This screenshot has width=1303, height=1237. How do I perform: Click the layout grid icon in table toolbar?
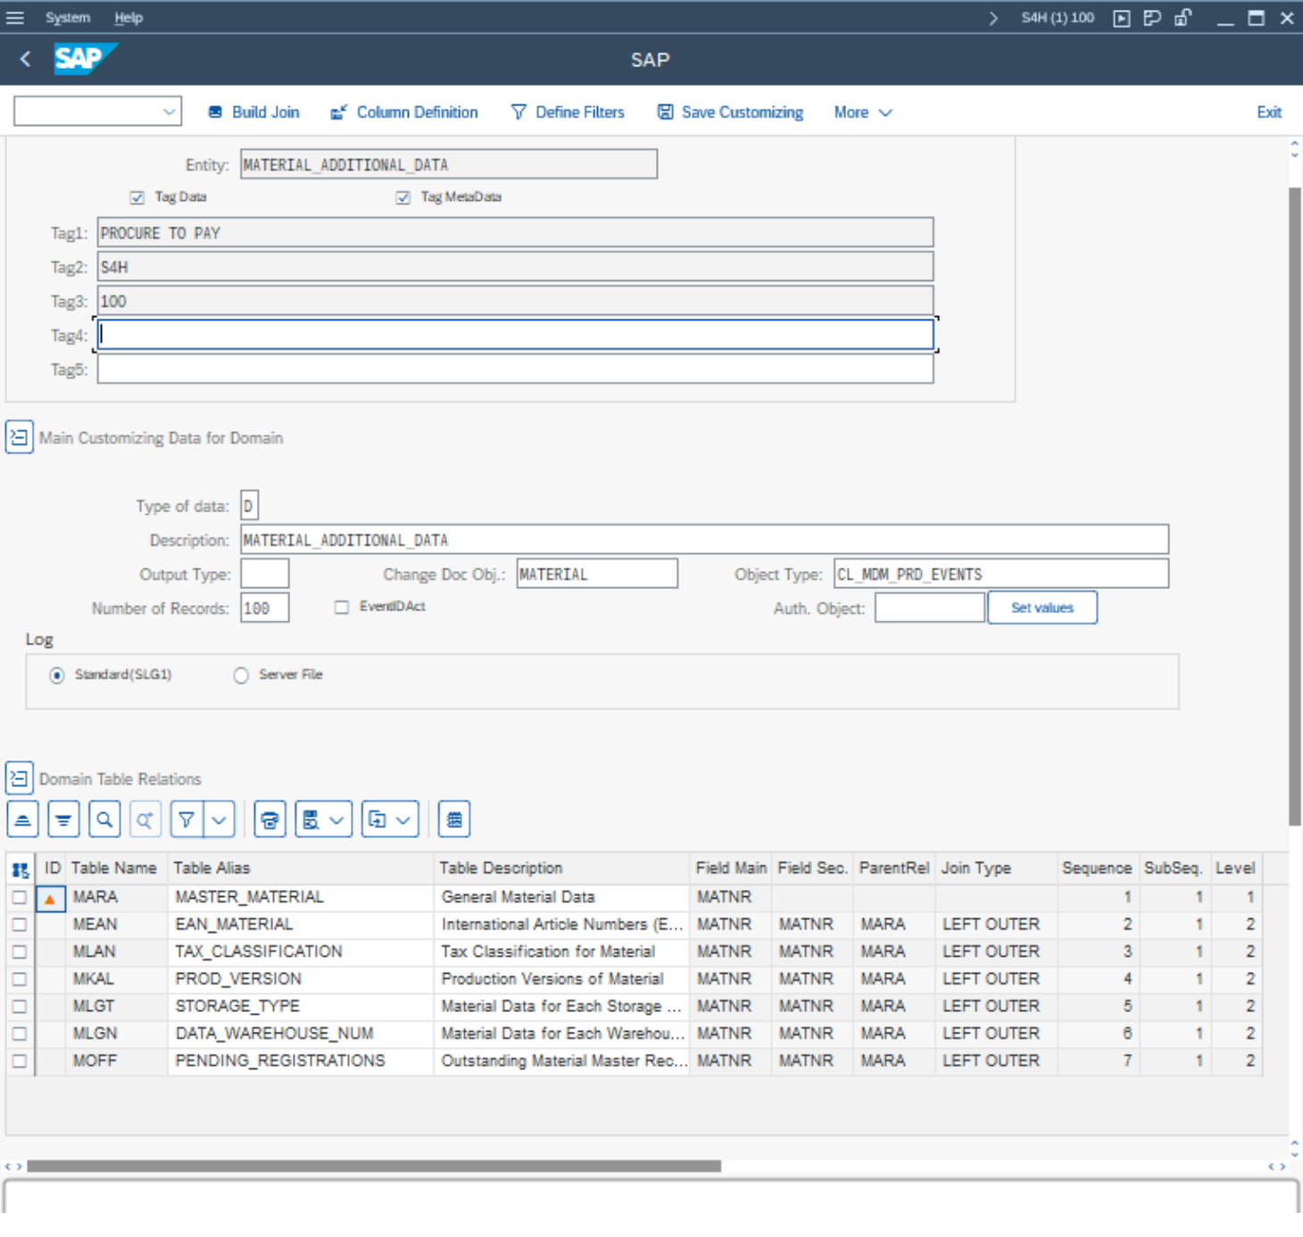click(454, 819)
